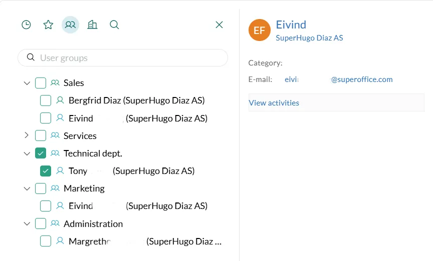Click the orange EF avatar
The height and width of the screenshot is (261, 433).
pyautogui.click(x=259, y=30)
